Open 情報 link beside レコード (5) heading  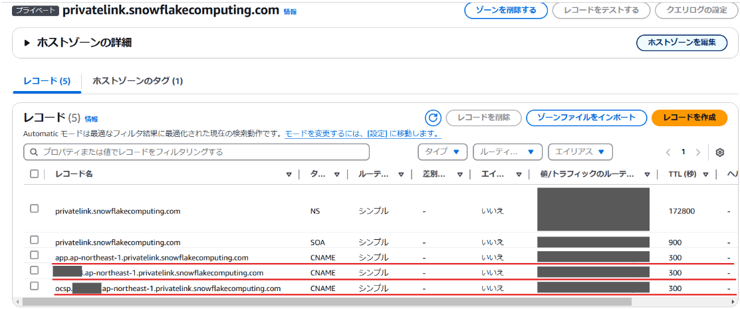coord(91,120)
